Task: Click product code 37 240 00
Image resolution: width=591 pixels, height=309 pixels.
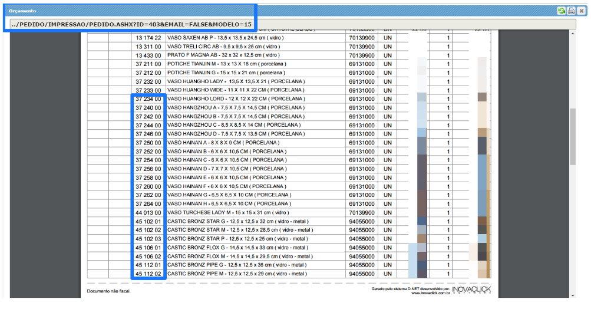Action: click(x=148, y=107)
